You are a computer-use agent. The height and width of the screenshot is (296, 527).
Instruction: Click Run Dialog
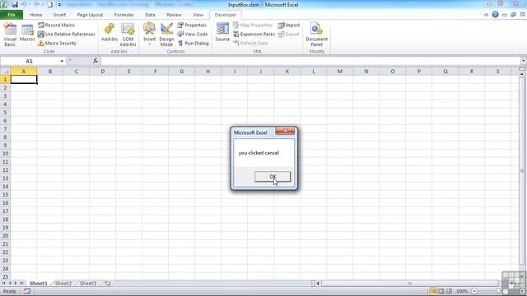[193, 44]
